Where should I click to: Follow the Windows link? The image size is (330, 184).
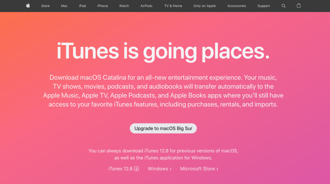160,169
